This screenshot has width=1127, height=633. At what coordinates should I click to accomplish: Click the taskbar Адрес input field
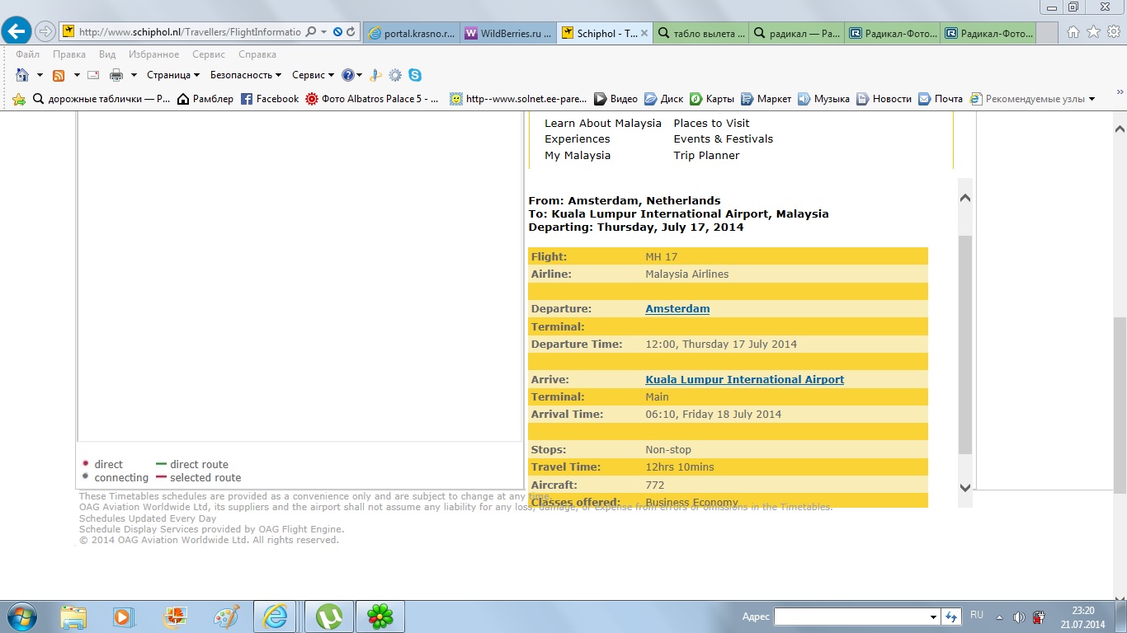click(851, 617)
